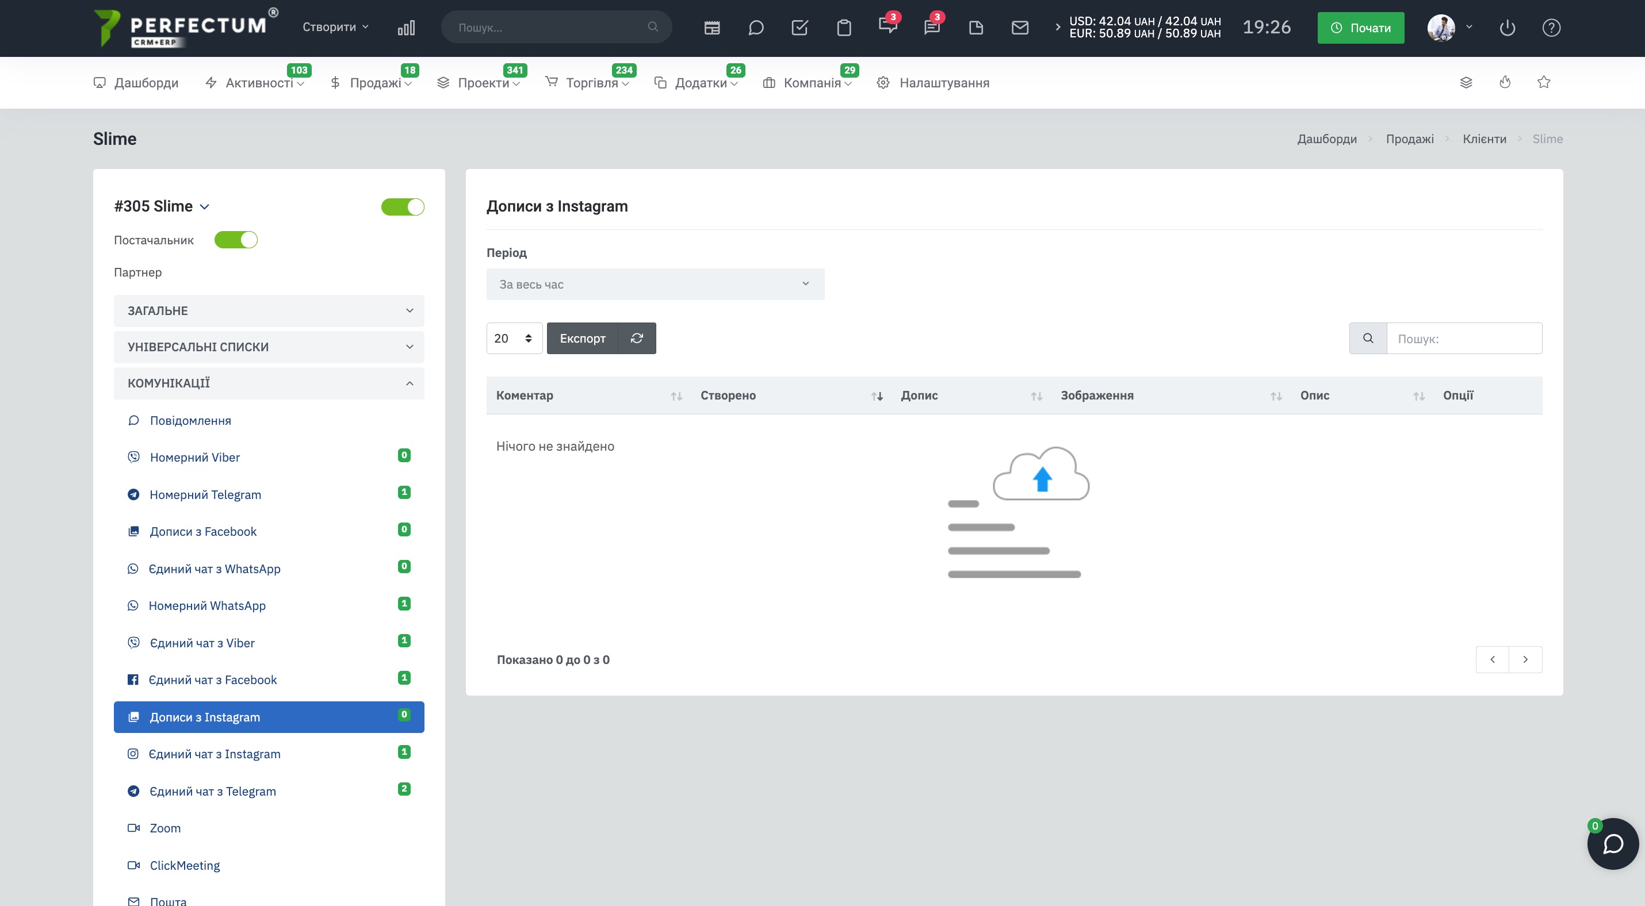Open the Торгівля menu

pos(587,83)
